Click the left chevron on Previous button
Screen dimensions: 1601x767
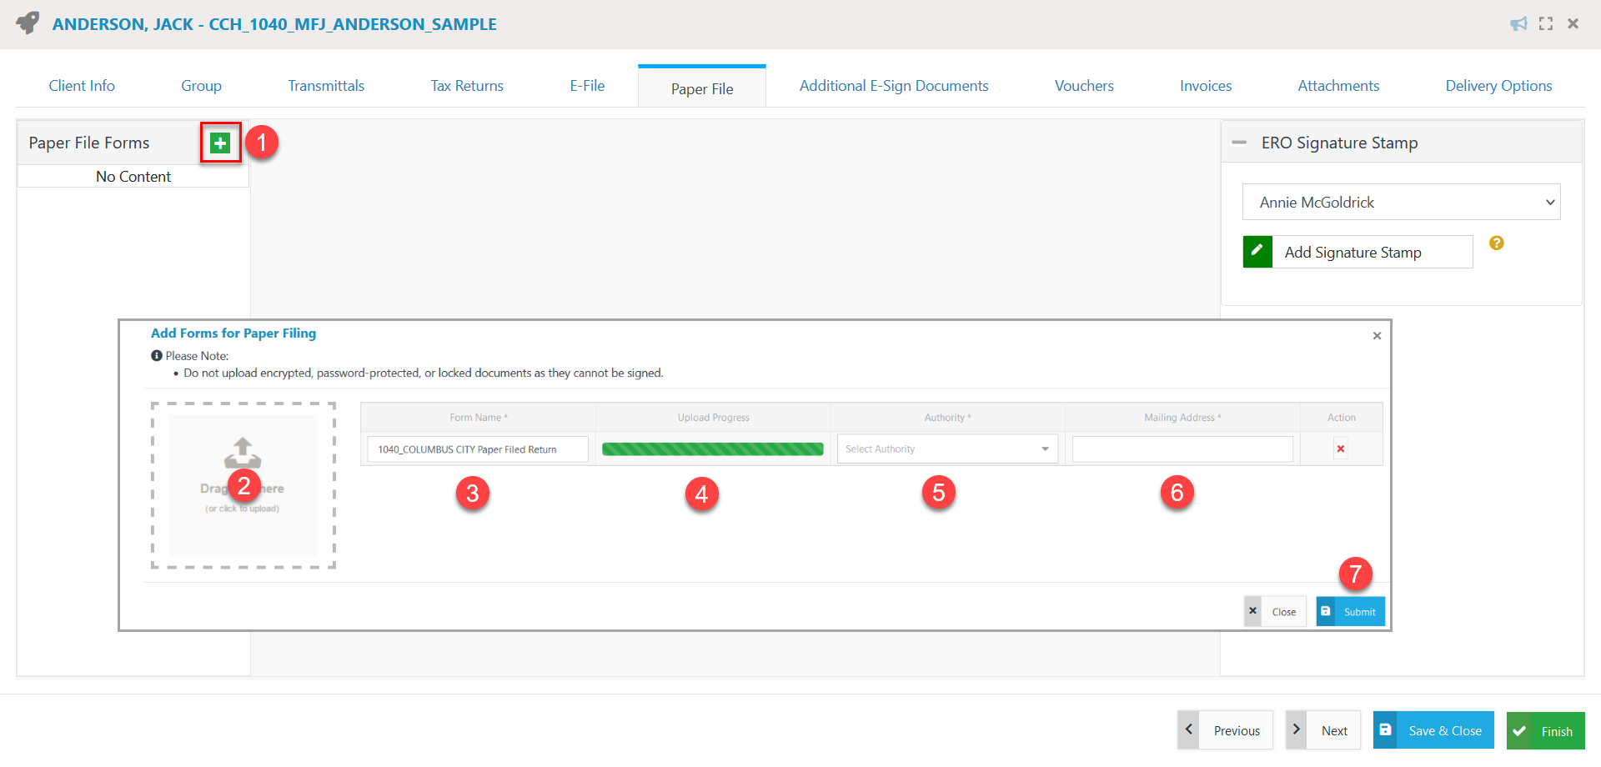pyautogui.click(x=1188, y=729)
